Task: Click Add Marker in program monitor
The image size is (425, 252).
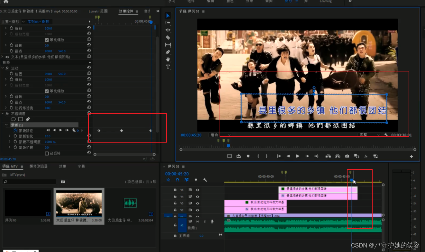Action: [248, 156]
